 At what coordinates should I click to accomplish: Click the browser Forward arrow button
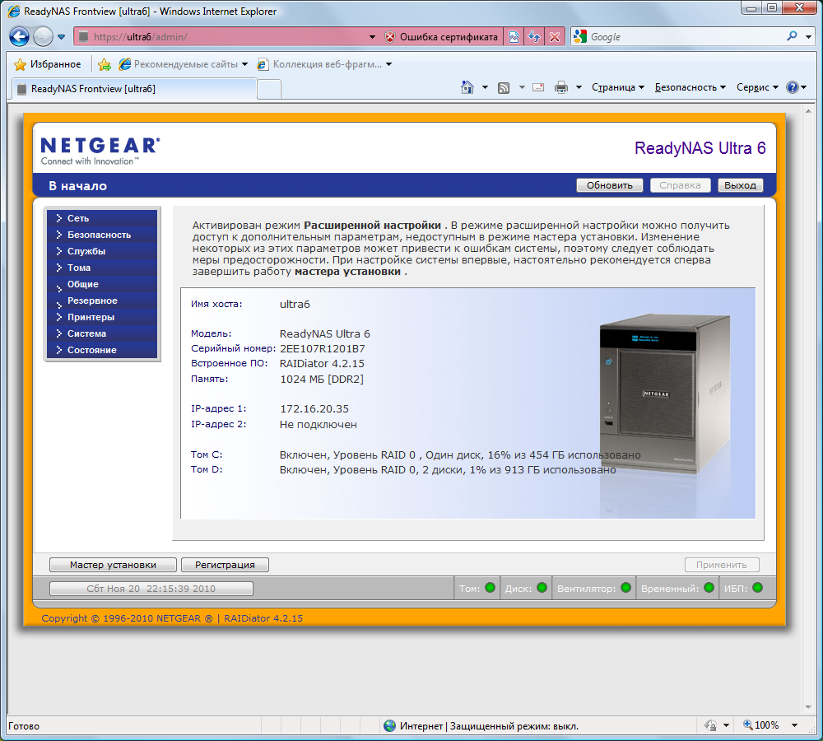pos(43,37)
